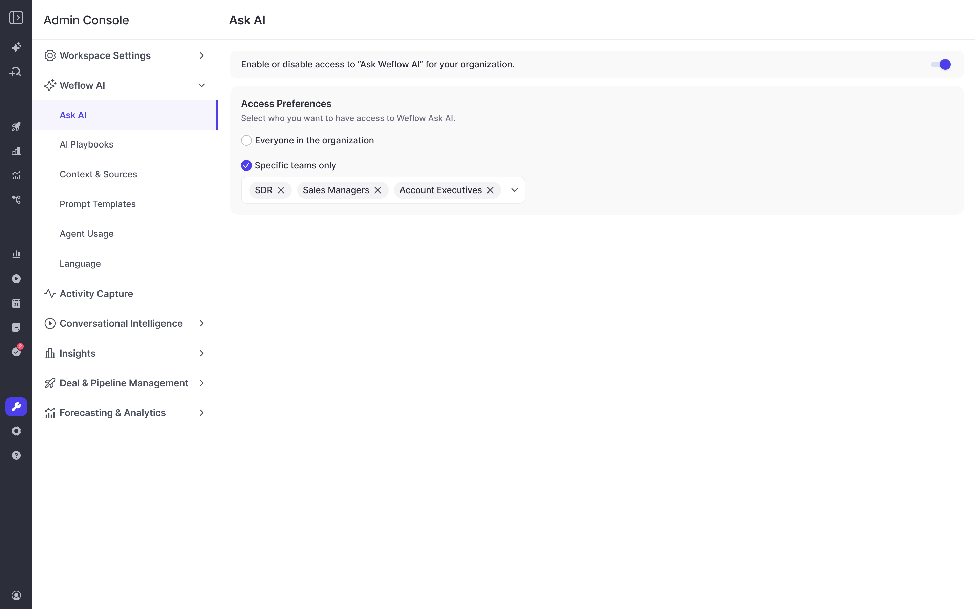Image resolution: width=975 pixels, height=609 pixels.
Task: Open the play circle icon in rail
Action: pyautogui.click(x=16, y=279)
